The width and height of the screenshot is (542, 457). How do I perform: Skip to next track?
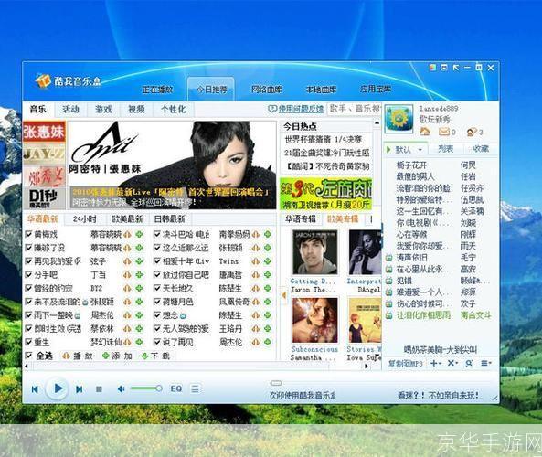click(x=80, y=389)
